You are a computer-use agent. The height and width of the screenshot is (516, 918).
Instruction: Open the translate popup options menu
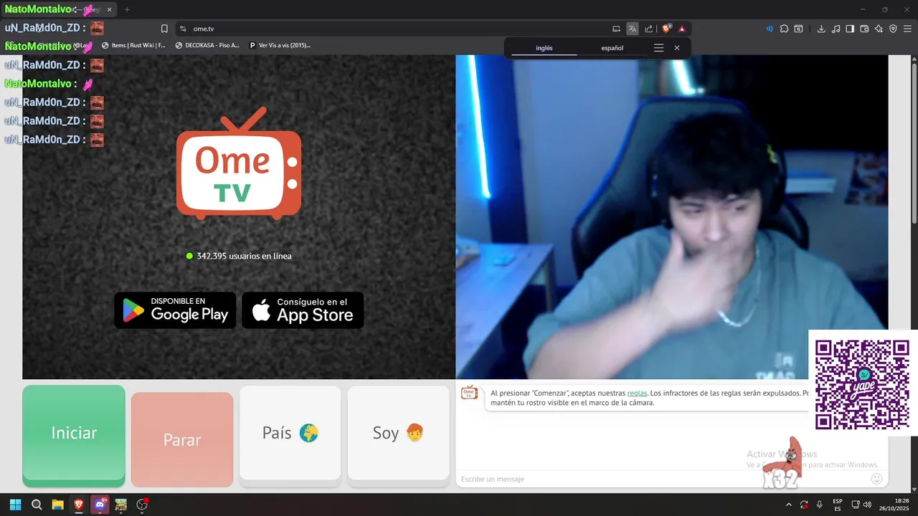pos(658,48)
